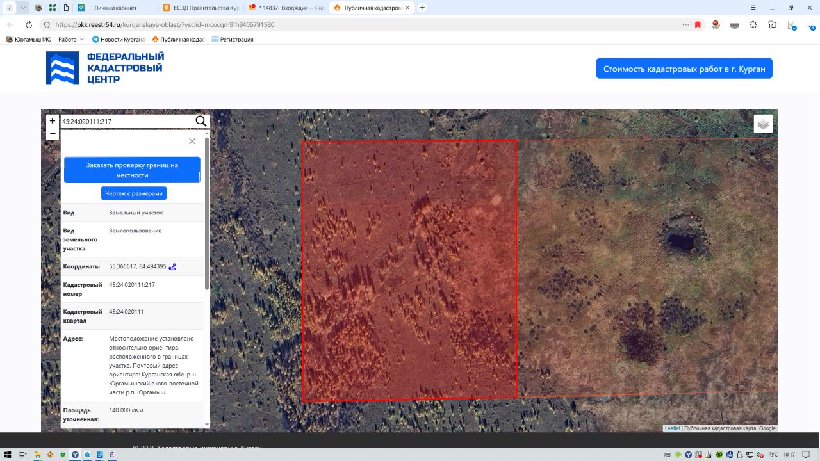Click coordinates value 55.365617, 64.494395
820x461 pixels.
(x=138, y=266)
